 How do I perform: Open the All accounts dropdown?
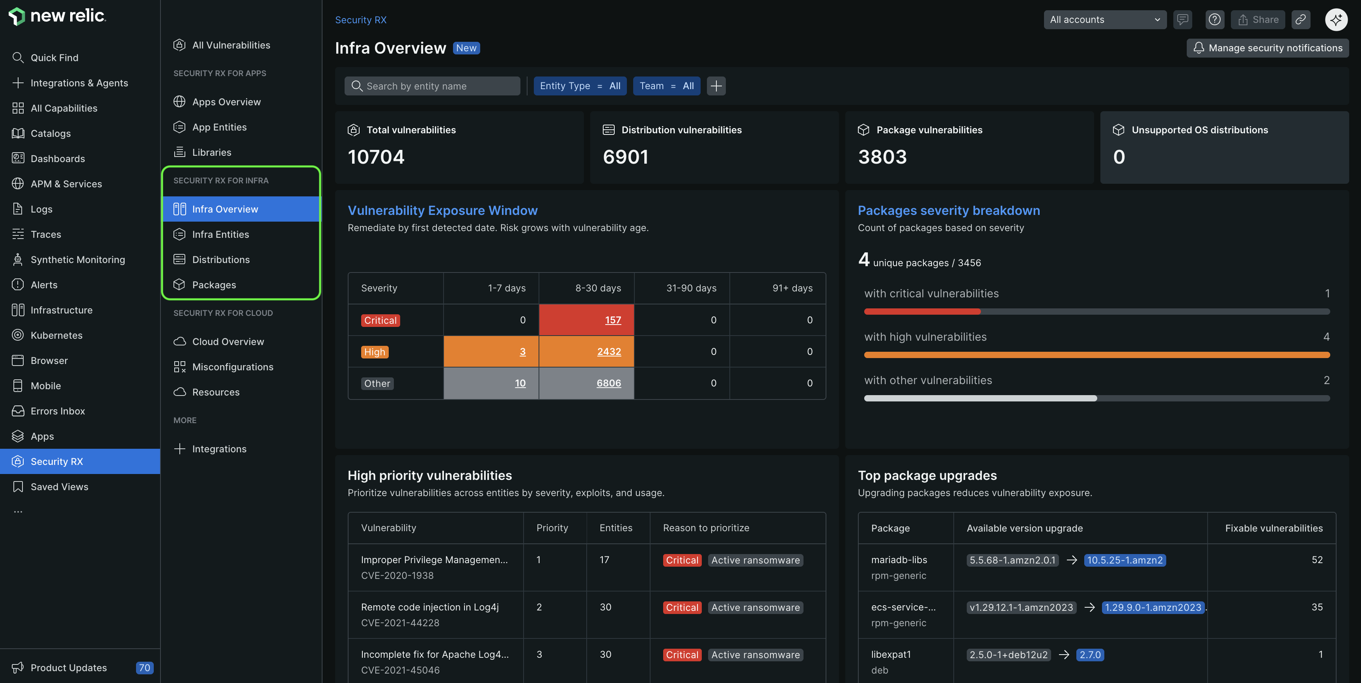click(x=1104, y=20)
